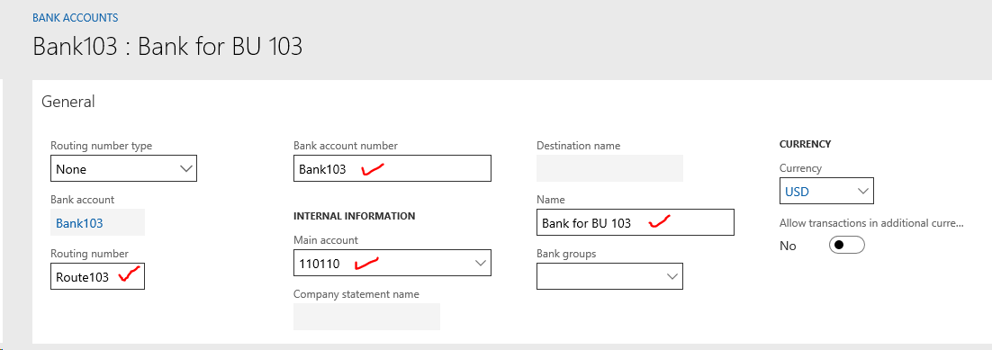This screenshot has height=350, width=992.
Task: Expand the Main account dropdown chevron
Action: pyautogui.click(x=481, y=264)
